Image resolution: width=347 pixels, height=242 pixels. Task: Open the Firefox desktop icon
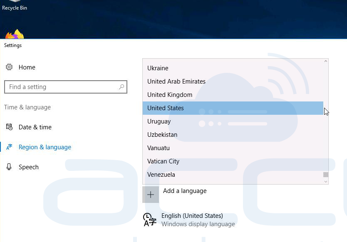[15, 34]
